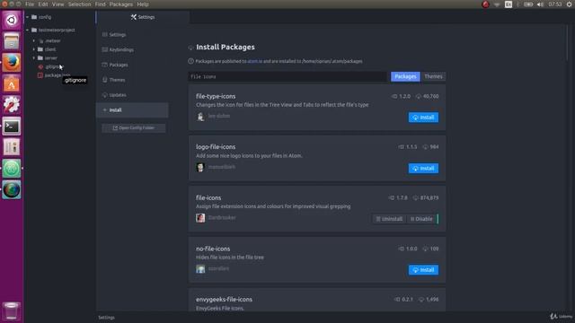Screen dimensions: 575x323
Task: Click the download count icon of file-type-icons
Action: click(419, 96)
